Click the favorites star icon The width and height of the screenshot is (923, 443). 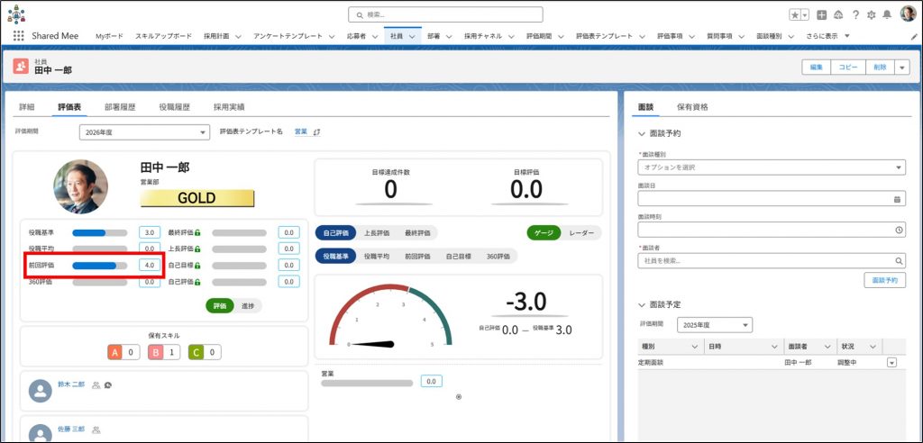pyautogui.click(x=794, y=14)
